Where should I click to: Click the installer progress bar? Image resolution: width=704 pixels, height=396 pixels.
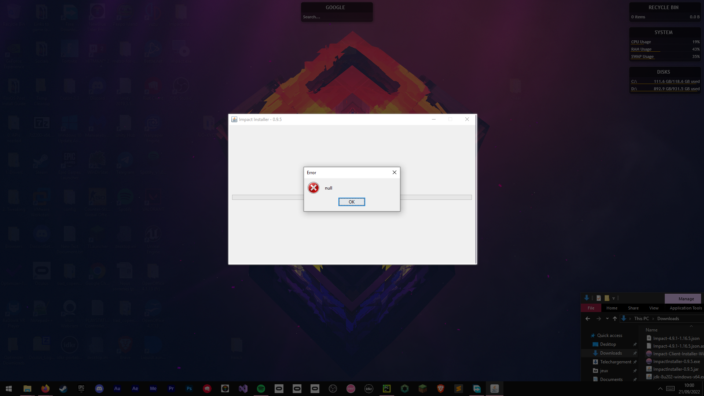pyautogui.click(x=268, y=197)
